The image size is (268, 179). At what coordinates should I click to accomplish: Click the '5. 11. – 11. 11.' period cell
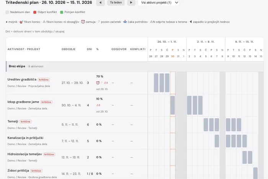(x=70, y=125)
